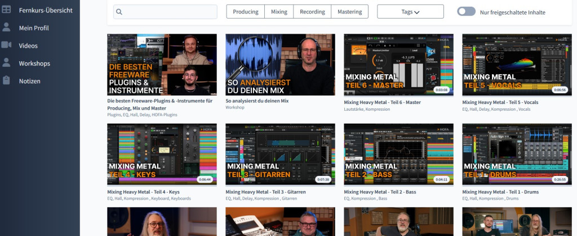
Task: Filter by Mixing category
Action: pos(279,11)
